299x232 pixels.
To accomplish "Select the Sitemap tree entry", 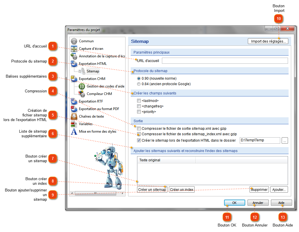I will [x=93, y=71].
